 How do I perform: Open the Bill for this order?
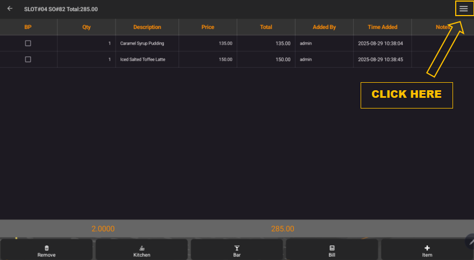(332, 251)
